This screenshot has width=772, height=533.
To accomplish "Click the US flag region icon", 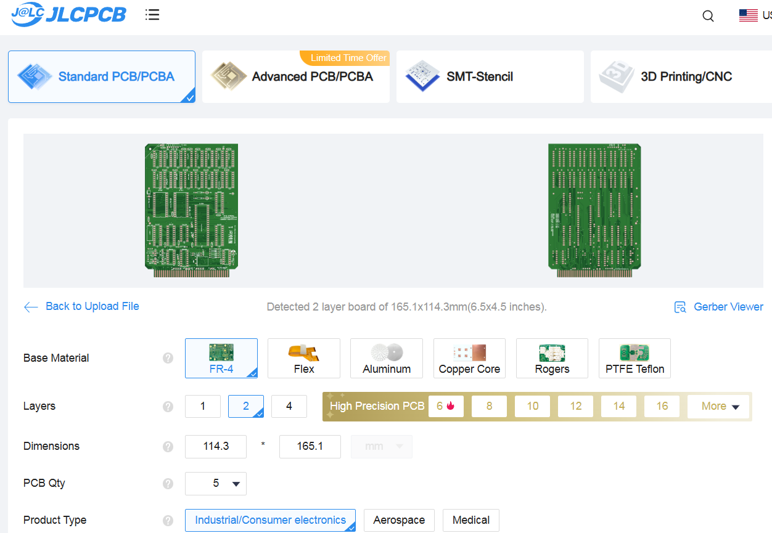I will [748, 15].
